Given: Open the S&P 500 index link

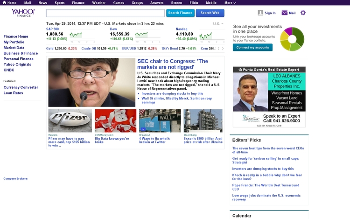Looking at the screenshot, I should pos(52,29).
